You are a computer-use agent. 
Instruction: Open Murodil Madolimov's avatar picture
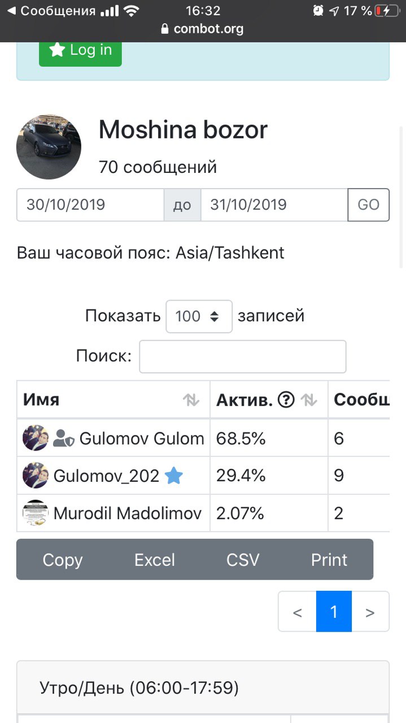(x=36, y=513)
